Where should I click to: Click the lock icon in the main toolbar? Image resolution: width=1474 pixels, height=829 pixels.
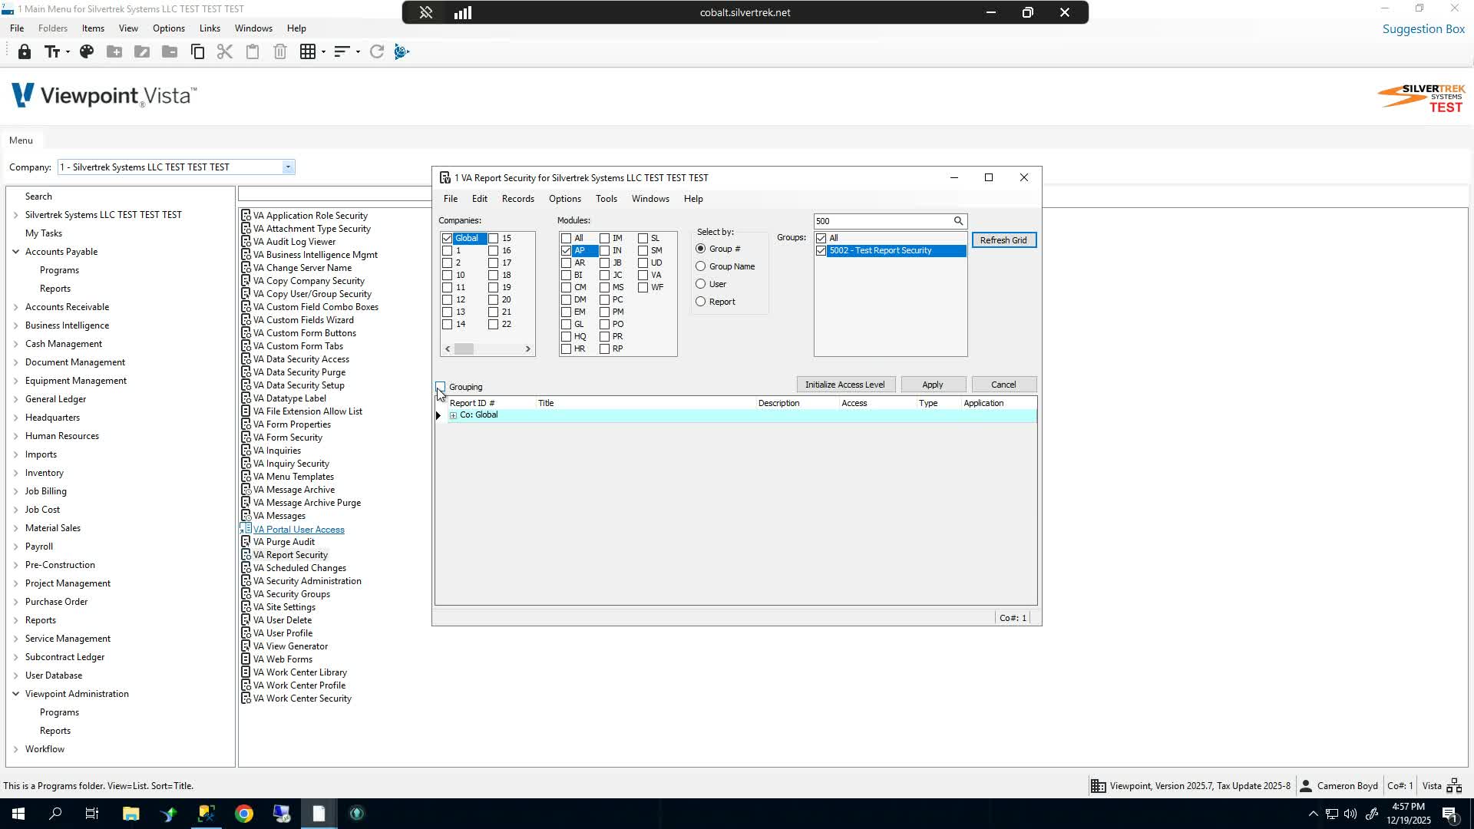25,51
